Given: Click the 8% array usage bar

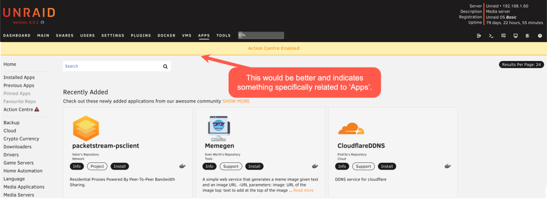Looking at the screenshot, I should coord(261,35).
